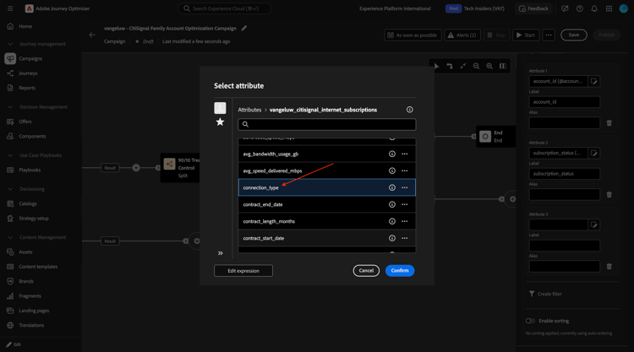The width and height of the screenshot is (634, 352).
Task: Open Translations in the sidebar
Action: (x=31, y=325)
